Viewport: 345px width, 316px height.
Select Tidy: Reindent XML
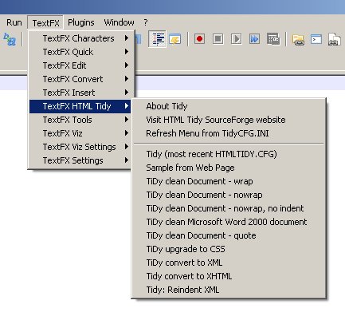pyautogui.click(x=229, y=290)
